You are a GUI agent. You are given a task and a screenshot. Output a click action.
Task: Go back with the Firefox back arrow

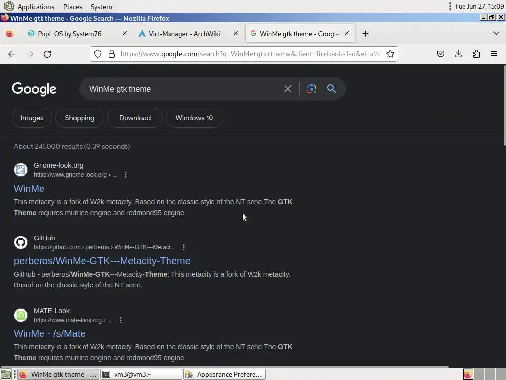coord(12,54)
